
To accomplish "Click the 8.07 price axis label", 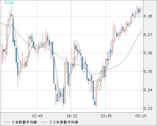I will click(x=148, y=35).
